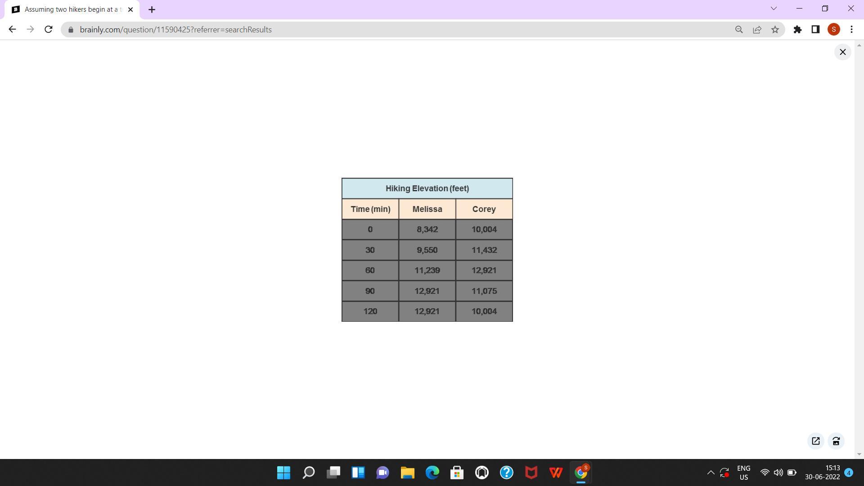This screenshot has height=486, width=864.
Task: Reload the Brainly page
Action: [49, 30]
